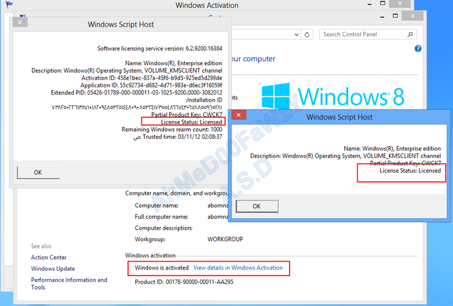Click the search magnifier icon in Control Panel
This screenshot has width=453, height=306.
tap(410, 34)
